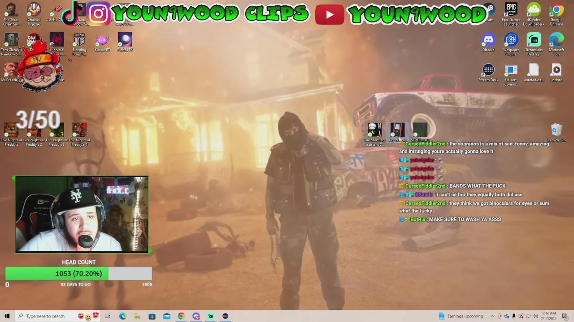Open File Explorer from the taskbar

point(137,316)
